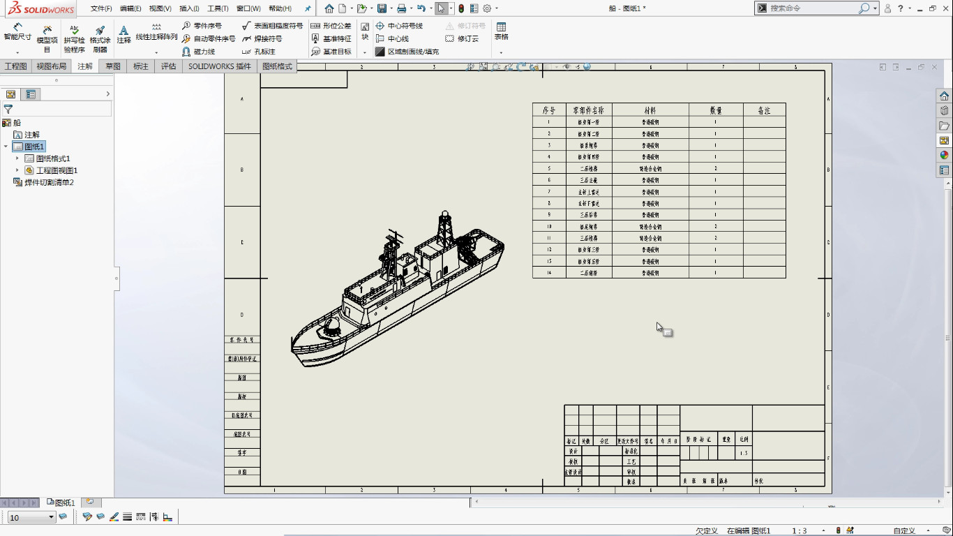Image resolution: width=953 pixels, height=536 pixels.
Task: Switch to the 工程图 tab
Action: click(x=15, y=66)
